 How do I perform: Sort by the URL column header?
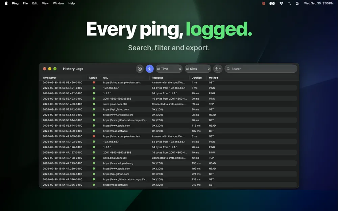coord(105,78)
